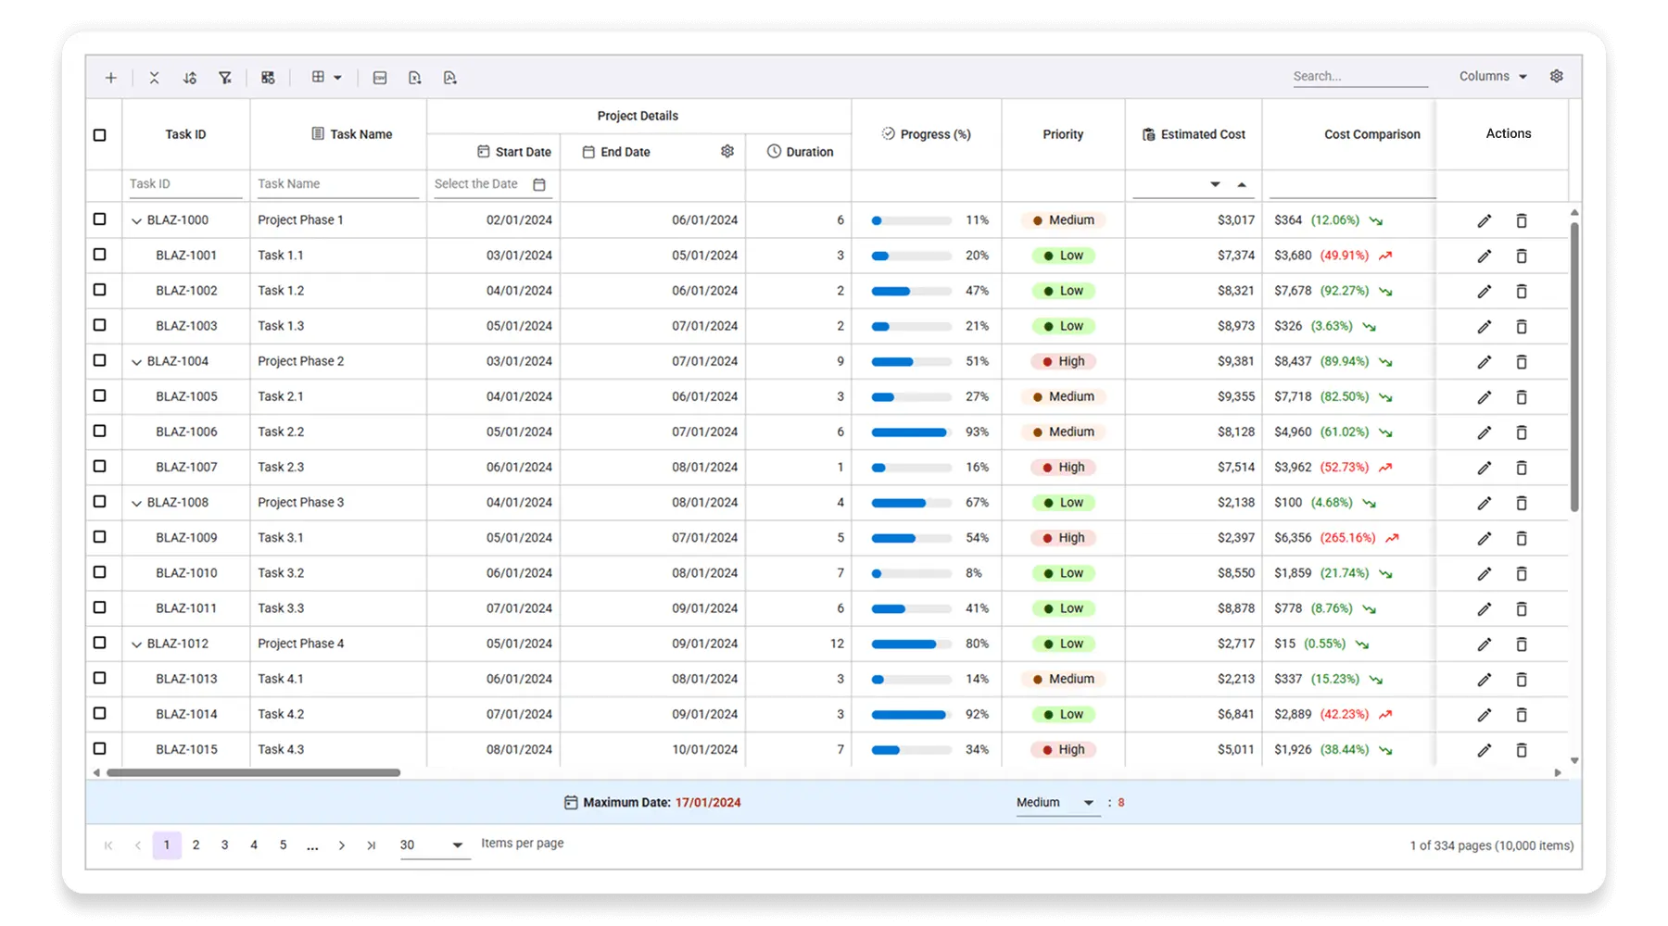The height and width of the screenshot is (926, 1668).
Task: Select the sort icon in the toolbar
Action: (x=190, y=77)
